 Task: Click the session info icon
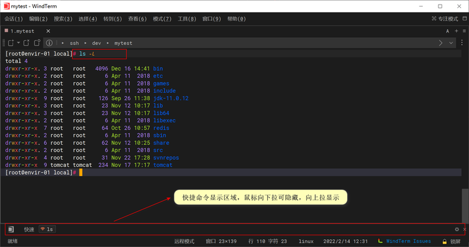pyautogui.click(x=50, y=43)
